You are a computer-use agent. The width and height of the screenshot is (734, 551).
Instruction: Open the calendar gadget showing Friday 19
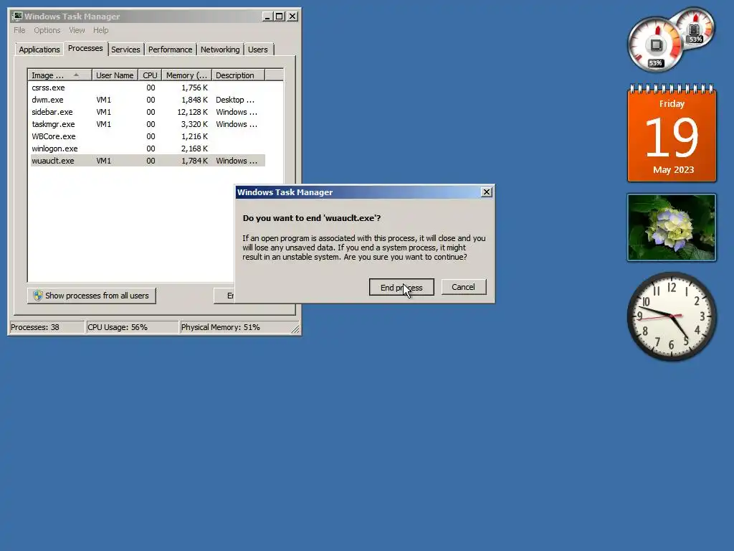[x=672, y=133]
